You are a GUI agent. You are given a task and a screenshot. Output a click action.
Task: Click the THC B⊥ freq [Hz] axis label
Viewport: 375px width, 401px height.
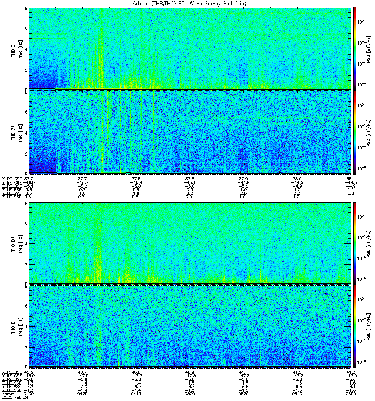point(17,243)
